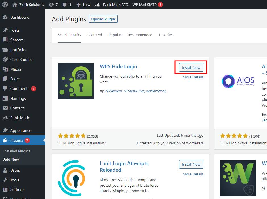Open Installed Plugins submenu
Viewport: 267px width, 199px height.
tap(16, 151)
